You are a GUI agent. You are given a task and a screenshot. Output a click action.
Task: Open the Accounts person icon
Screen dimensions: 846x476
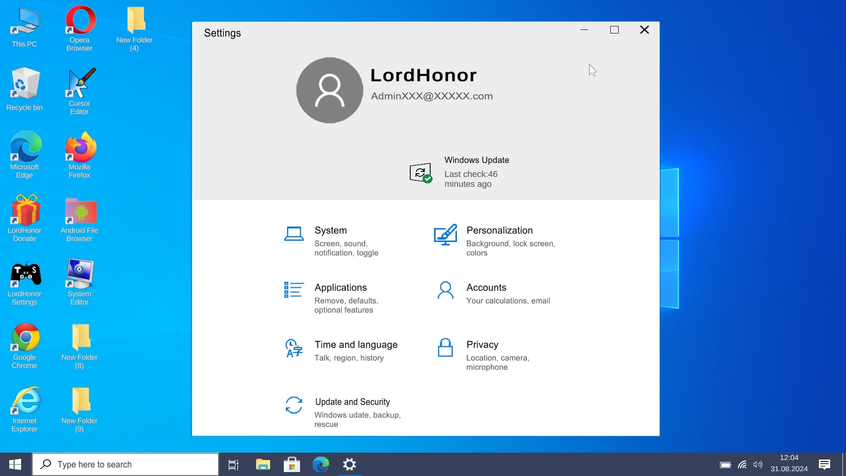[445, 290]
